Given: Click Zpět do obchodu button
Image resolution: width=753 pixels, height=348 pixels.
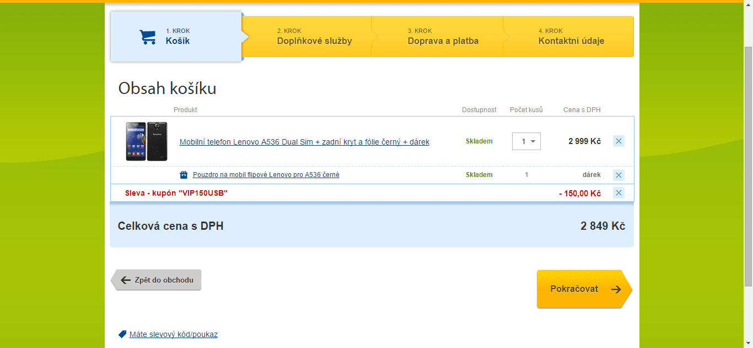Looking at the screenshot, I should (x=156, y=280).
